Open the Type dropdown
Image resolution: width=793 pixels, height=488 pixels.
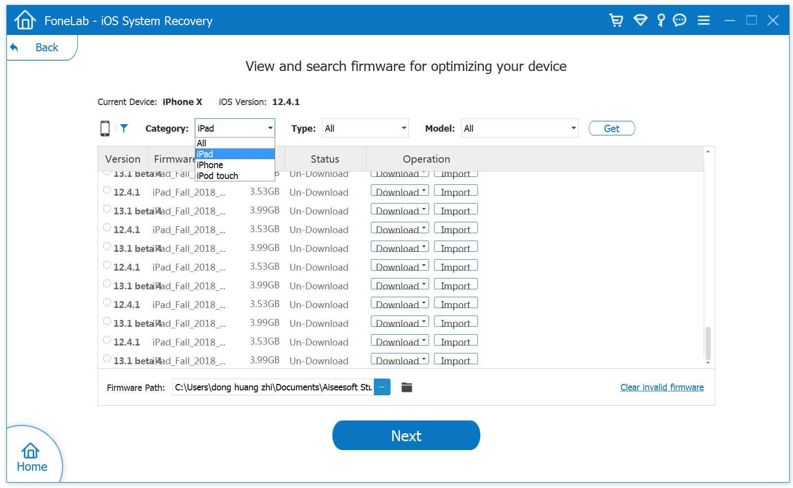click(365, 128)
